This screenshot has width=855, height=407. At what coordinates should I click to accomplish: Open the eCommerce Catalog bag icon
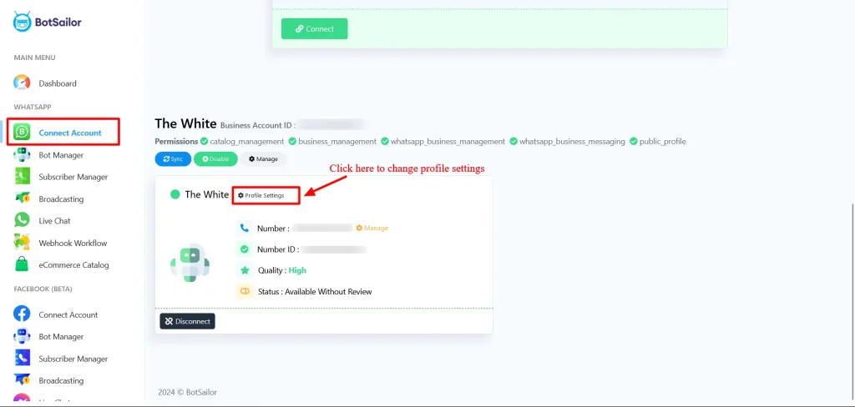pos(23,265)
